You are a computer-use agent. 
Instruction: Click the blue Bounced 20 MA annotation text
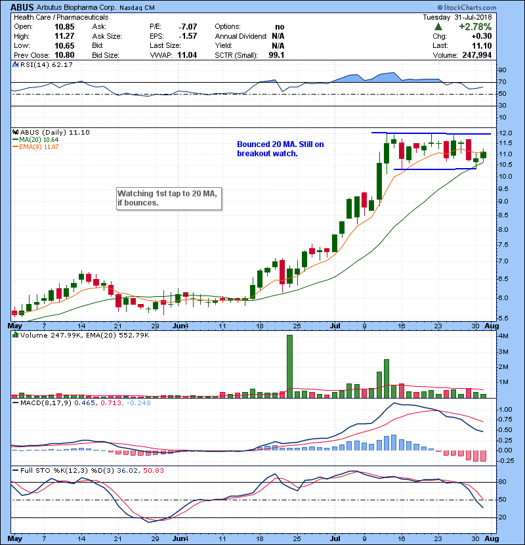pyautogui.click(x=280, y=149)
